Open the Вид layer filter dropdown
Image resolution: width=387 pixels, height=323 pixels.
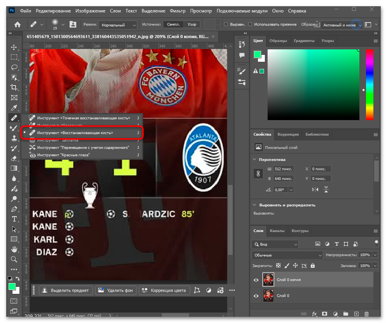coord(275,244)
